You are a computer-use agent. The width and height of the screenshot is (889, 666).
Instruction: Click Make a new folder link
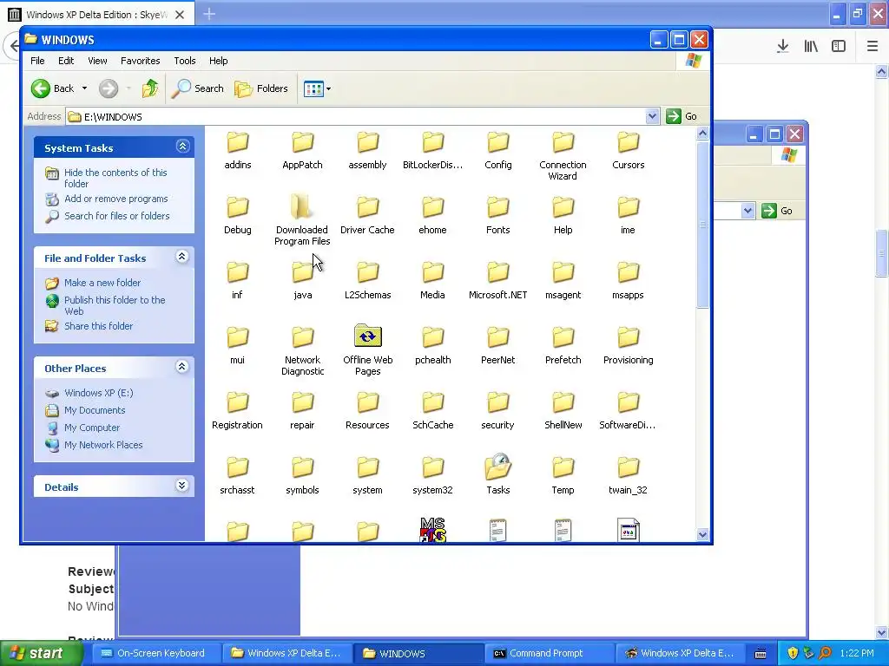(x=102, y=283)
